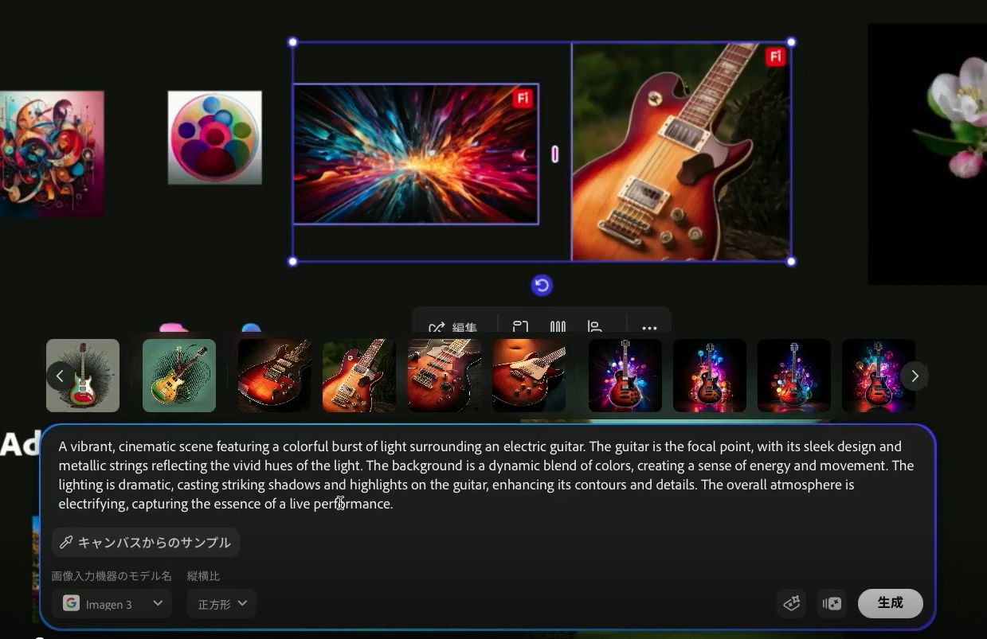Click the top-left selection corner handle
Image resolution: width=987 pixels, height=639 pixels.
coord(292,42)
